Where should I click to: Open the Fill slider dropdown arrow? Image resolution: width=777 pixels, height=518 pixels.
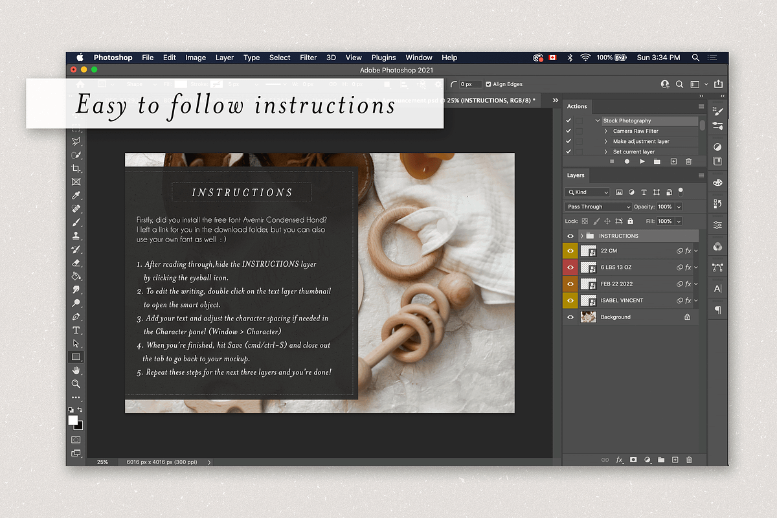(x=679, y=221)
